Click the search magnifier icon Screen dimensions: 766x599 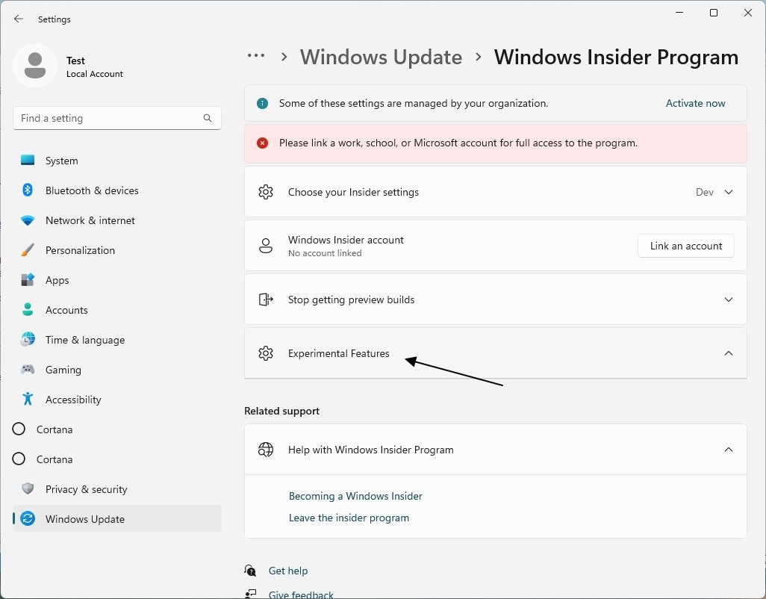click(x=208, y=118)
